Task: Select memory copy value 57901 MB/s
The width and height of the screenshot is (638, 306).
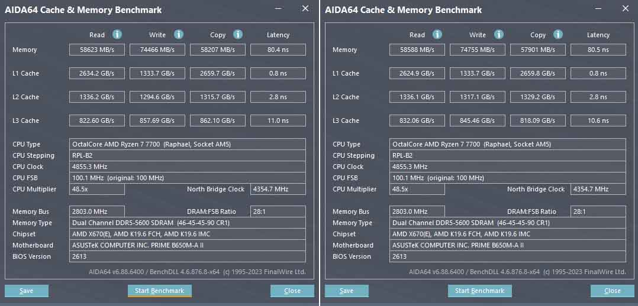Action: tap(538, 50)
